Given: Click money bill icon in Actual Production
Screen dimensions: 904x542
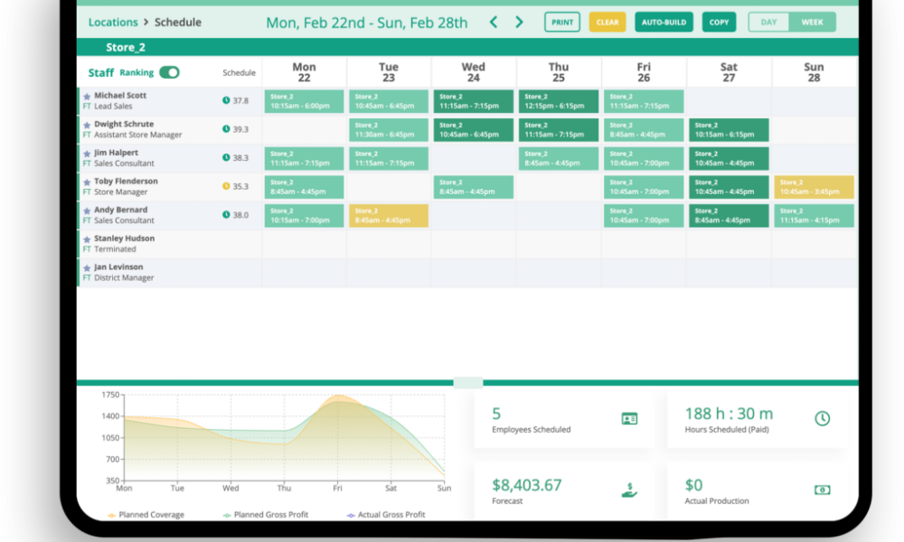Looking at the screenshot, I should pyautogui.click(x=822, y=491).
